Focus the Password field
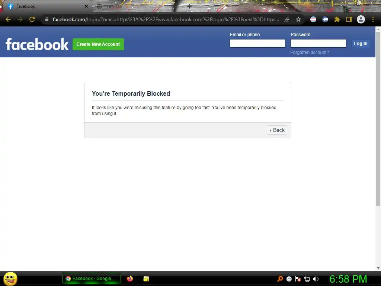This screenshot has width=381, height=286. pos(318,43)
